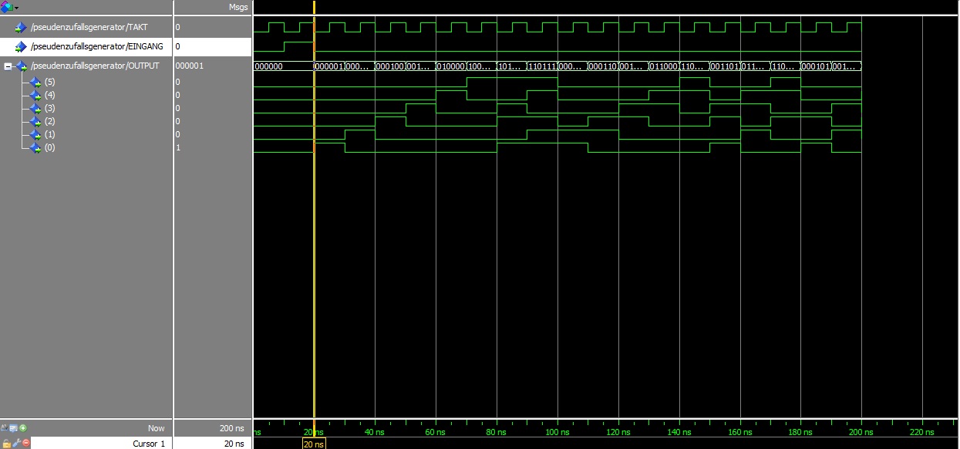
Task: Click the green Insert Cursor icon
Action: [x=23, y=427]
